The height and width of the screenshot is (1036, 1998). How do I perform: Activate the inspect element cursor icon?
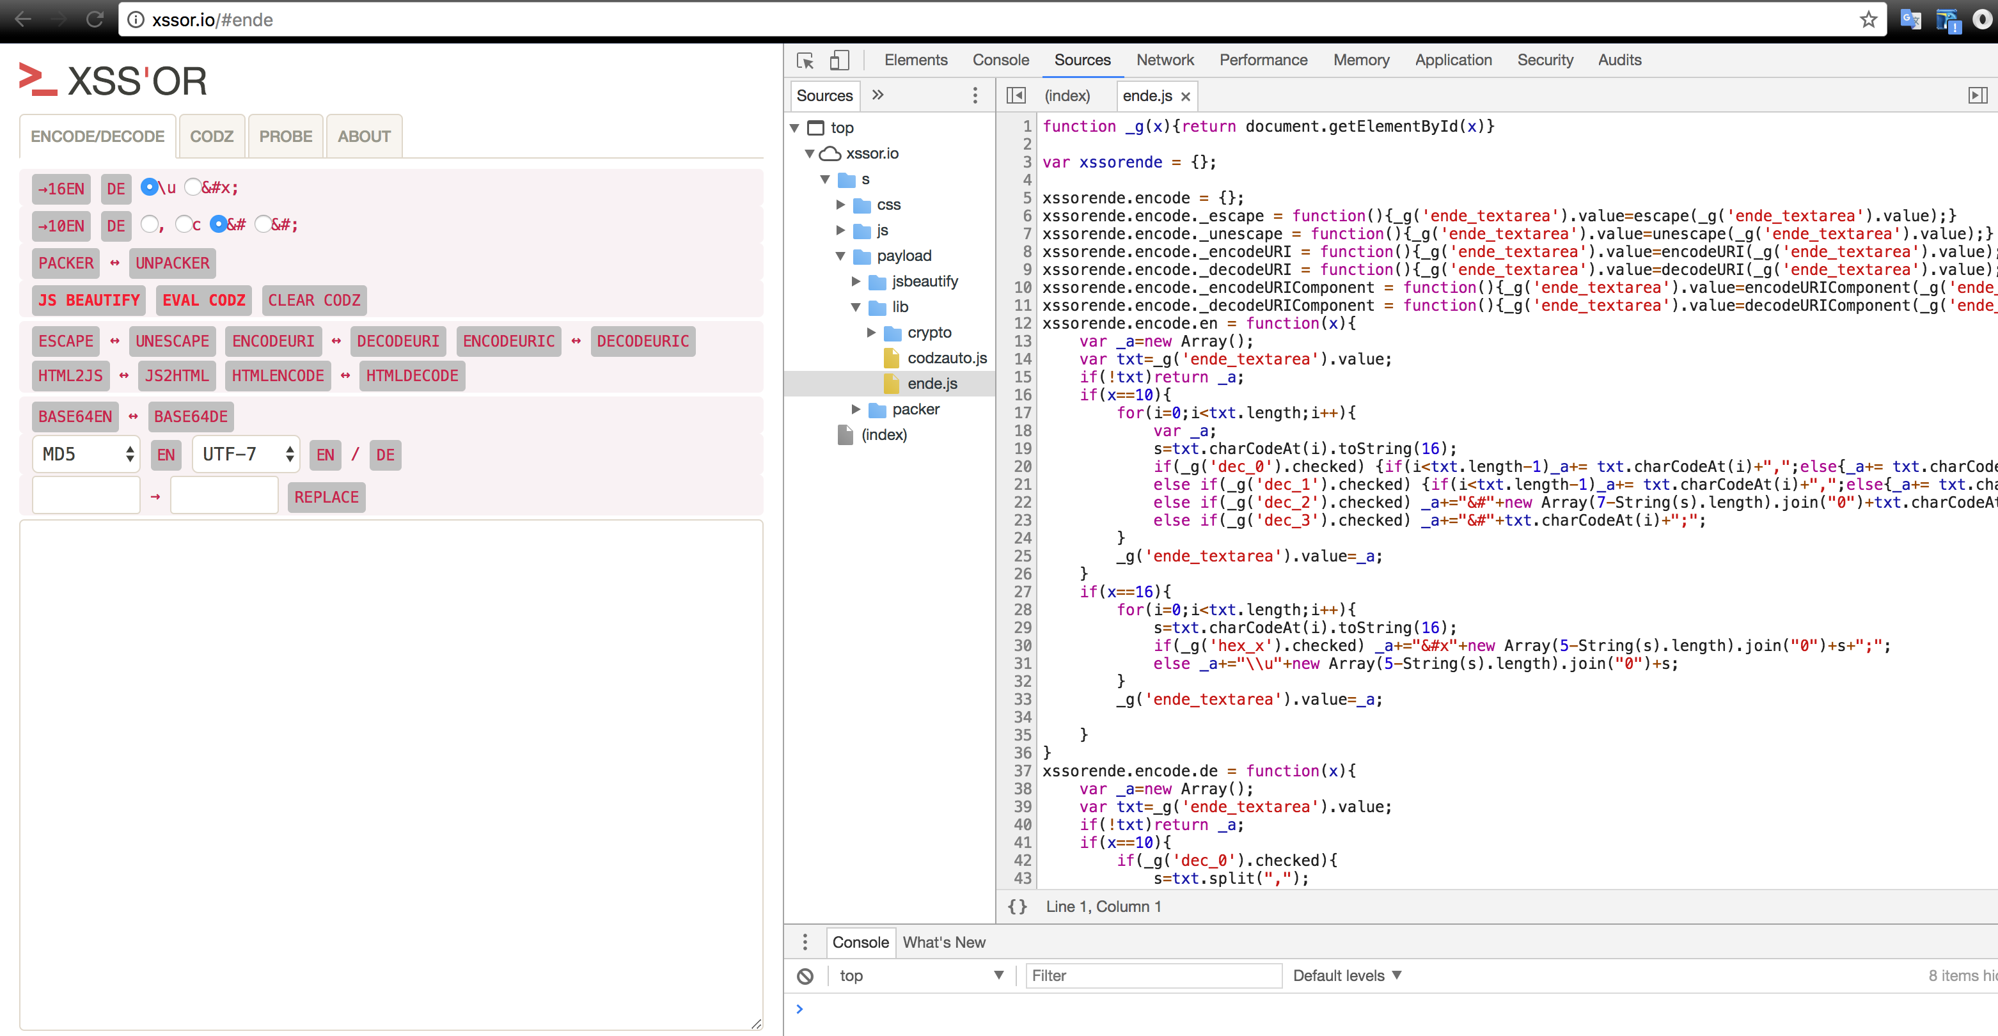tap(805, 59)
